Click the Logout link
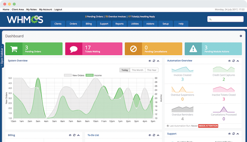This screenshot has width=247, height=142. [58, 10]
